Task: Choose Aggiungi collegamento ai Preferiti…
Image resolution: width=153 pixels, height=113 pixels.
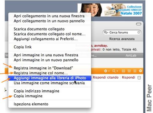Action: (50, 39)
